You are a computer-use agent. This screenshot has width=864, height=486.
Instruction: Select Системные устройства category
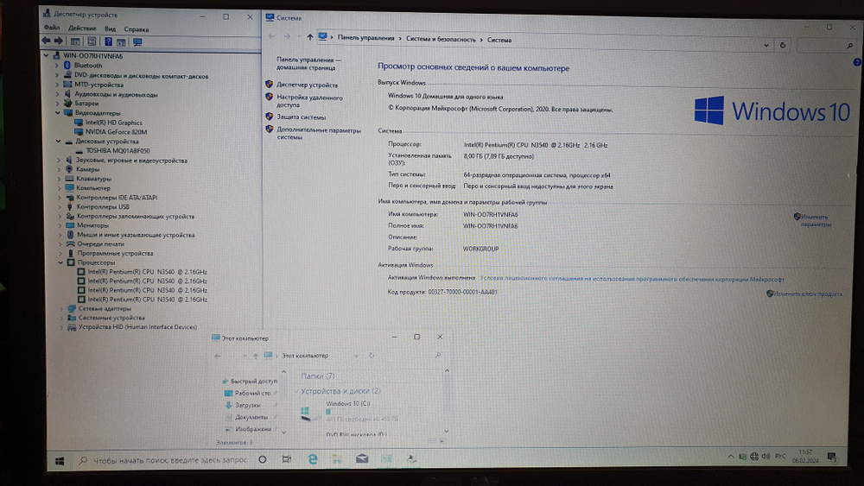pos(111,319)
